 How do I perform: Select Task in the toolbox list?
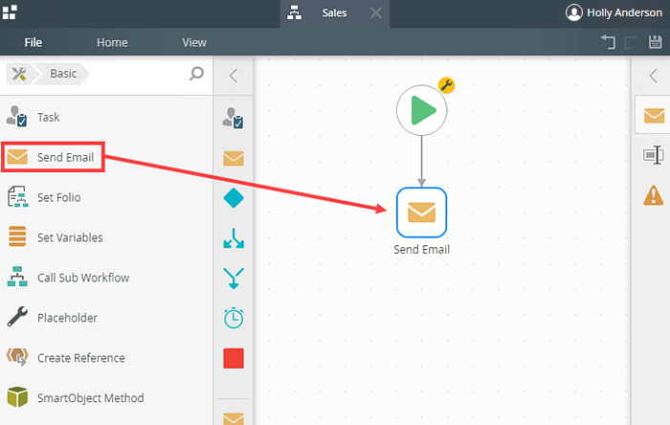pos(106,117)
